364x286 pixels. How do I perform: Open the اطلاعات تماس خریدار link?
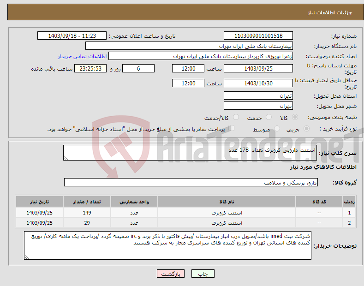click(x=82, y=56)
